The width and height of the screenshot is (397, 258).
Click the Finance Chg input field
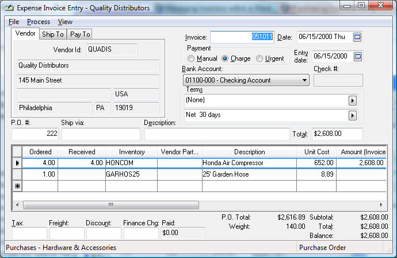[141, 233]
